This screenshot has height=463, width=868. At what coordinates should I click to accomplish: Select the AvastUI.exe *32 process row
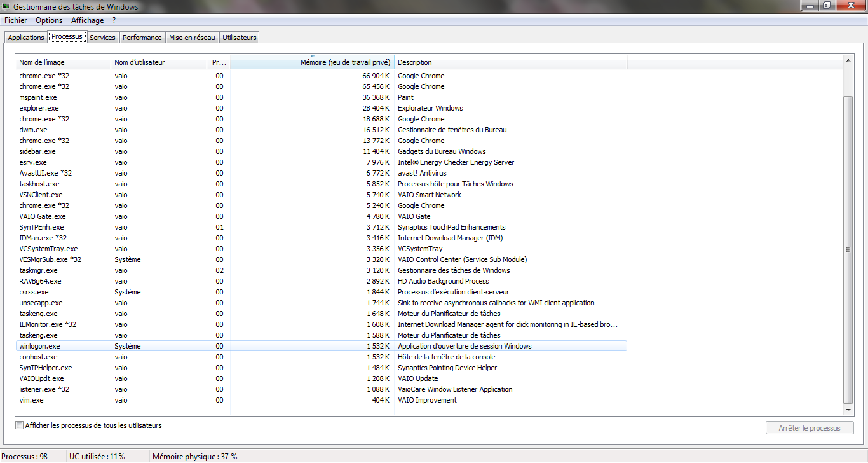(x=321, y=173)
